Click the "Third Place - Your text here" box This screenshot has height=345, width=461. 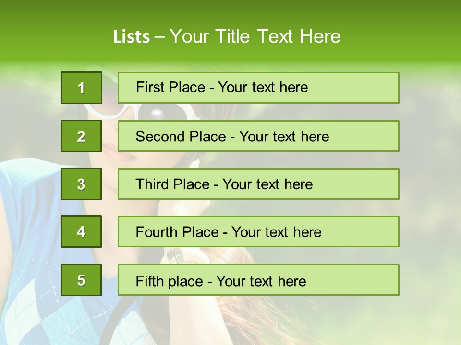point(258,184)
